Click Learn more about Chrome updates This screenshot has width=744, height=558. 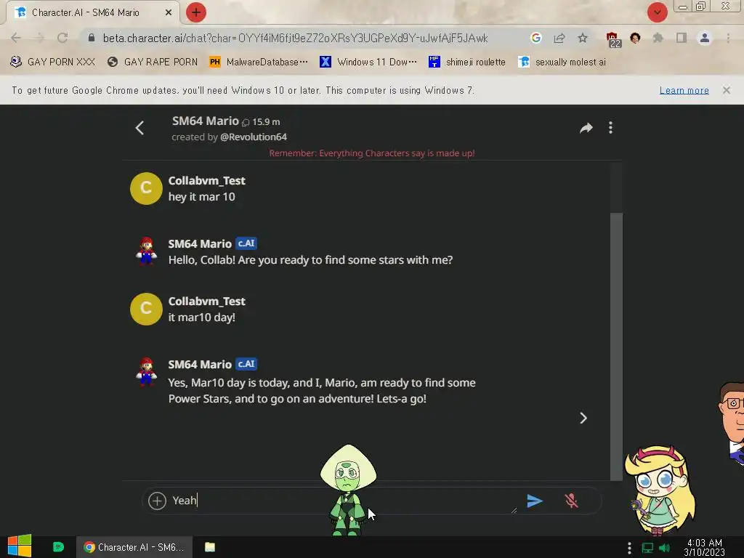click(x=684, y=90)
